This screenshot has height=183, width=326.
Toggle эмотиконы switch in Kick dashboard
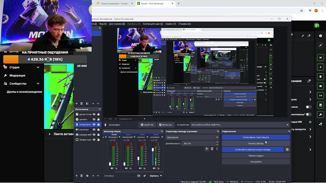click(x=308, y=114)
